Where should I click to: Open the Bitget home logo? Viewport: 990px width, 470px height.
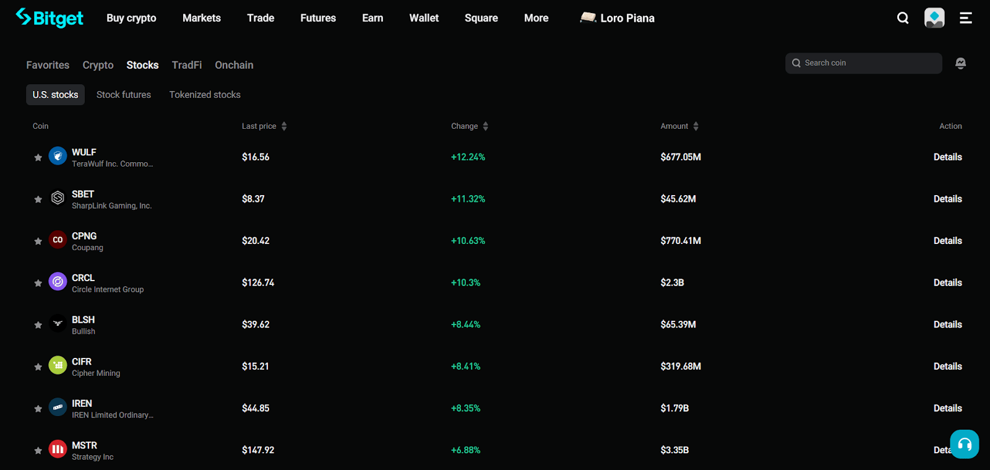tap(49, 18)
